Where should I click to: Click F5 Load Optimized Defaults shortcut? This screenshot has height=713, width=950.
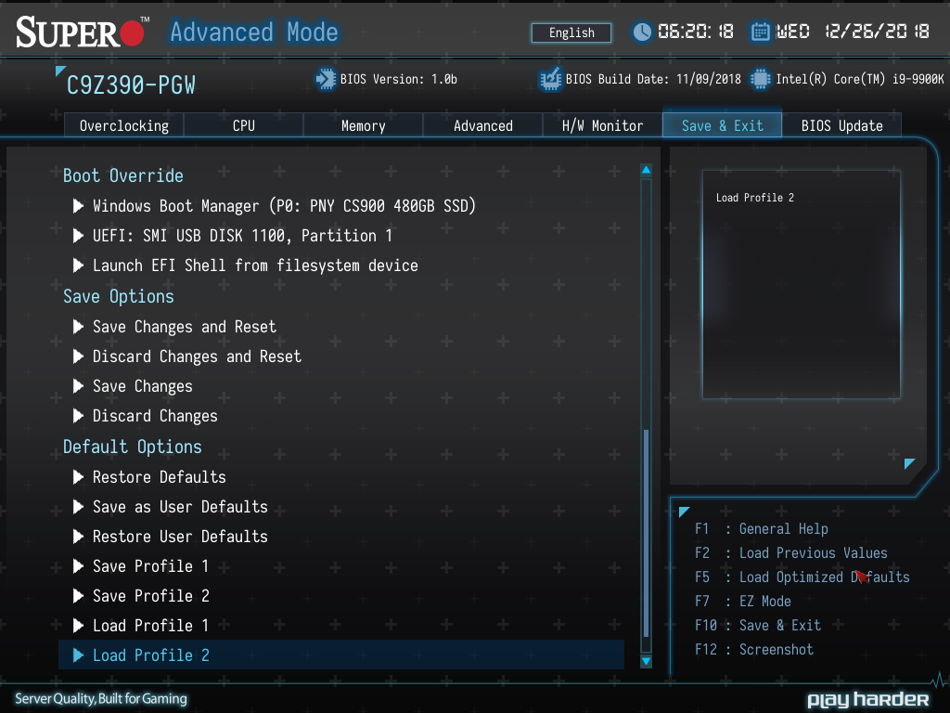coord(802,577)
